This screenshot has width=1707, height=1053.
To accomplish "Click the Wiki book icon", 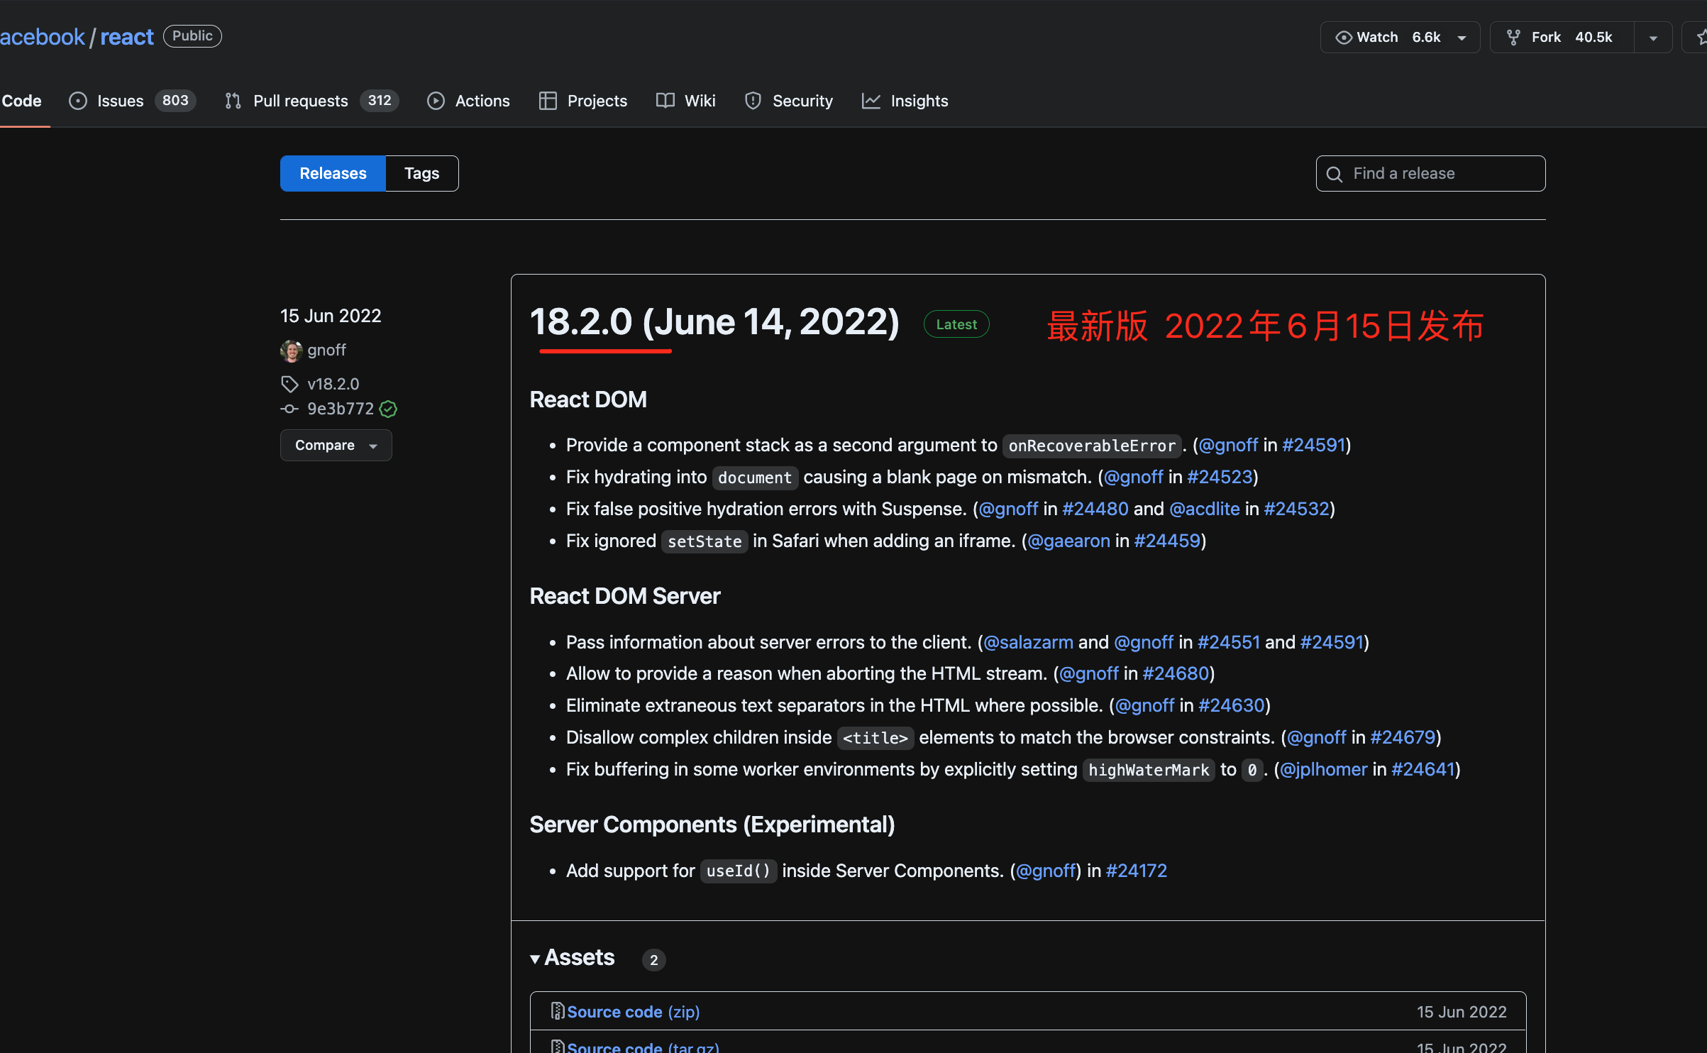I will (x=665, y=101).
